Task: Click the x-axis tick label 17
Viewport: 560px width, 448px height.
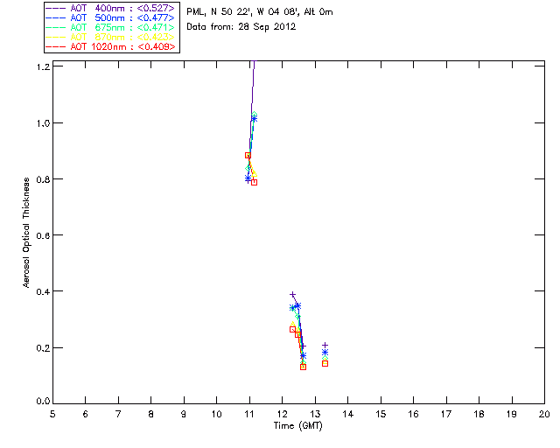Action: pyautogui.click(x=446, y=414)
